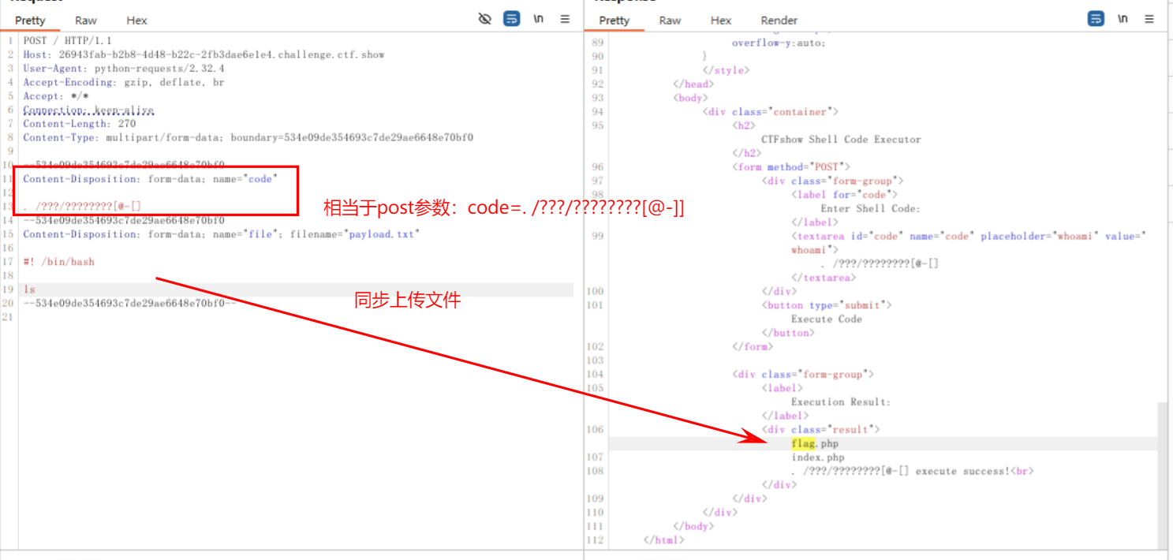Click the '#! /bin/bash' line in request
The image size is (1173, 560).
[58, 262]
